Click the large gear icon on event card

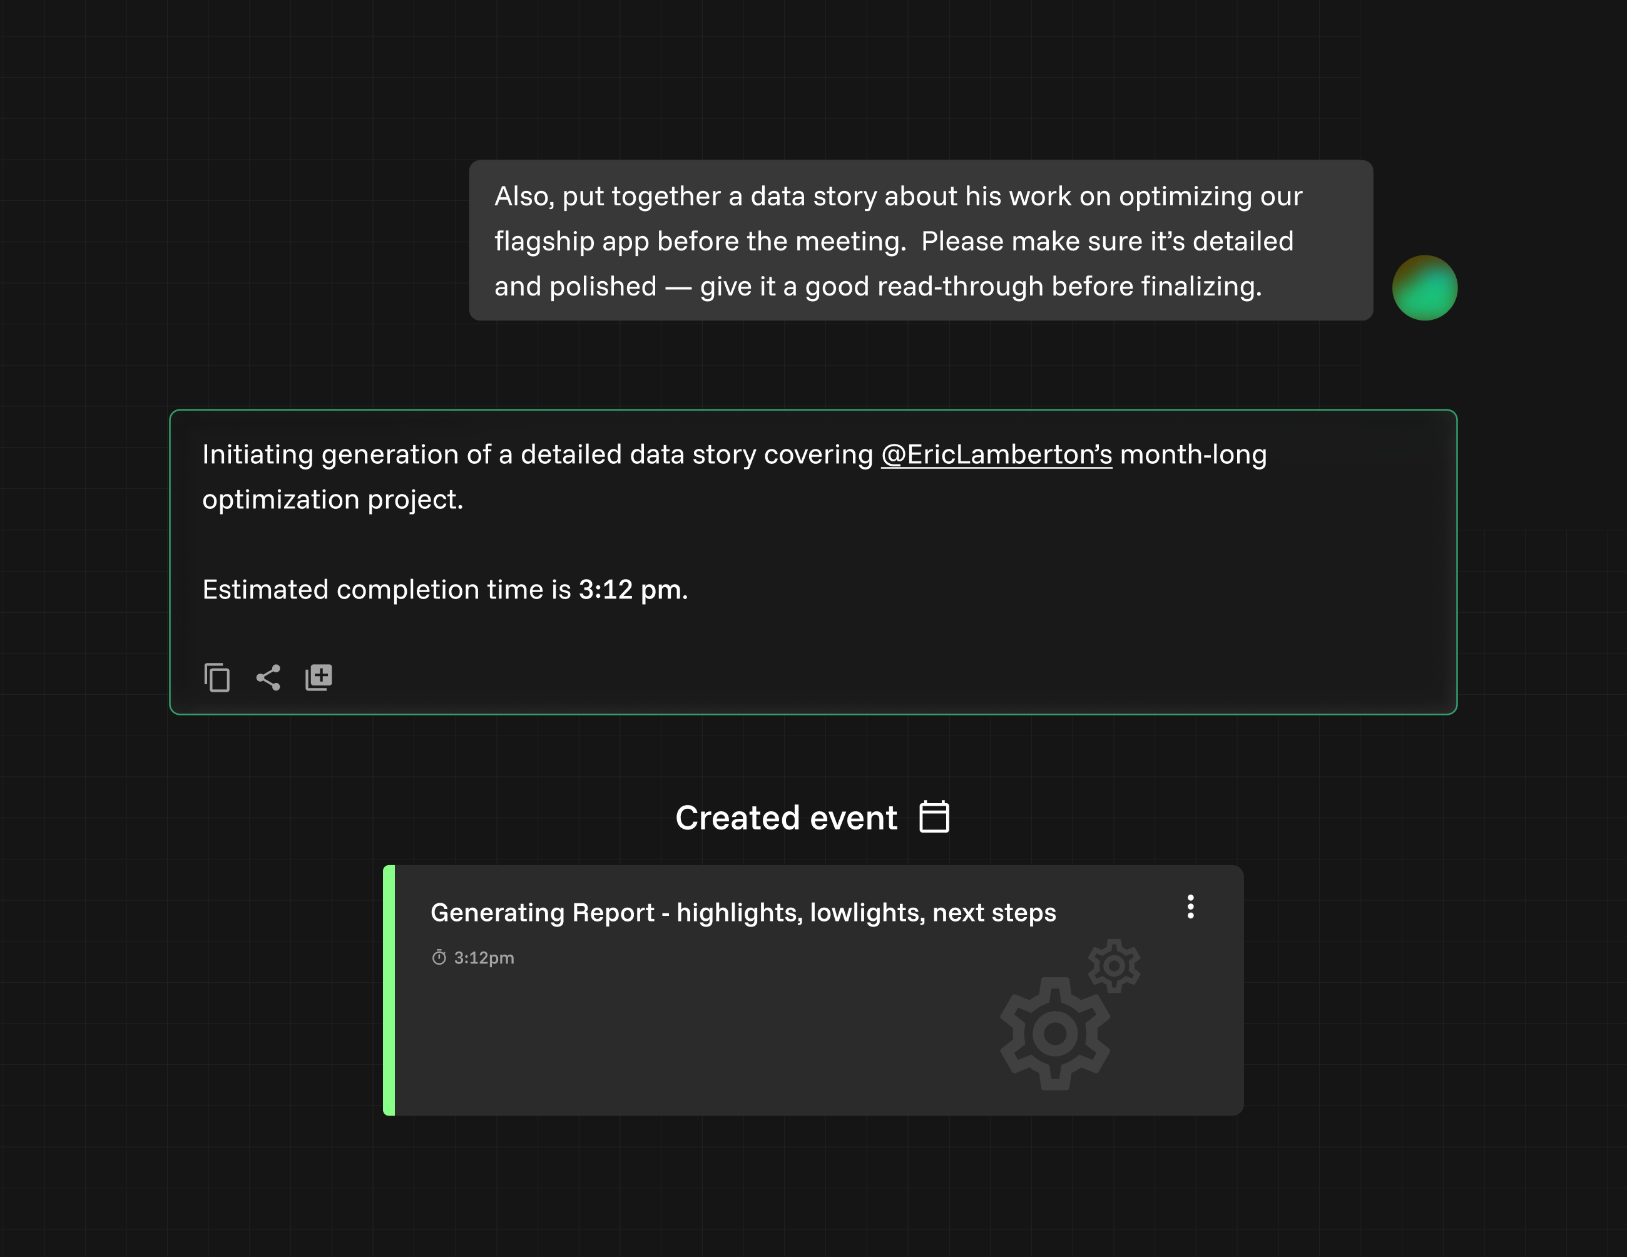pyautogui.click(x=1054, y=1034)
